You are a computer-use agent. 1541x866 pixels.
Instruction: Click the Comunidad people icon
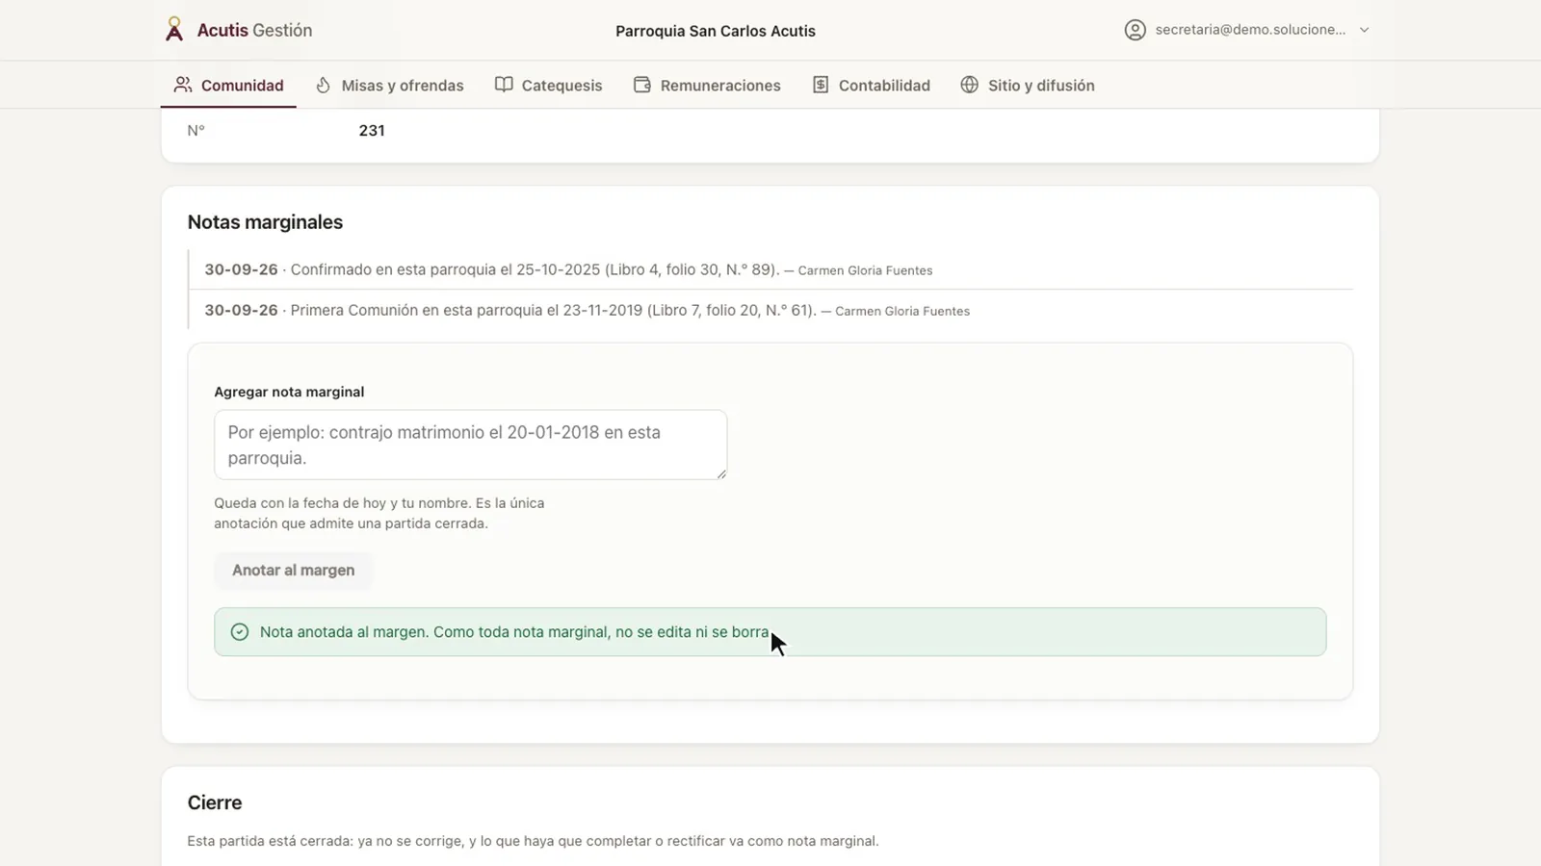(x=183, y=85)
